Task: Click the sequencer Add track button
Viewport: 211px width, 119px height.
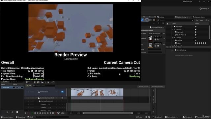Action: 29,86
